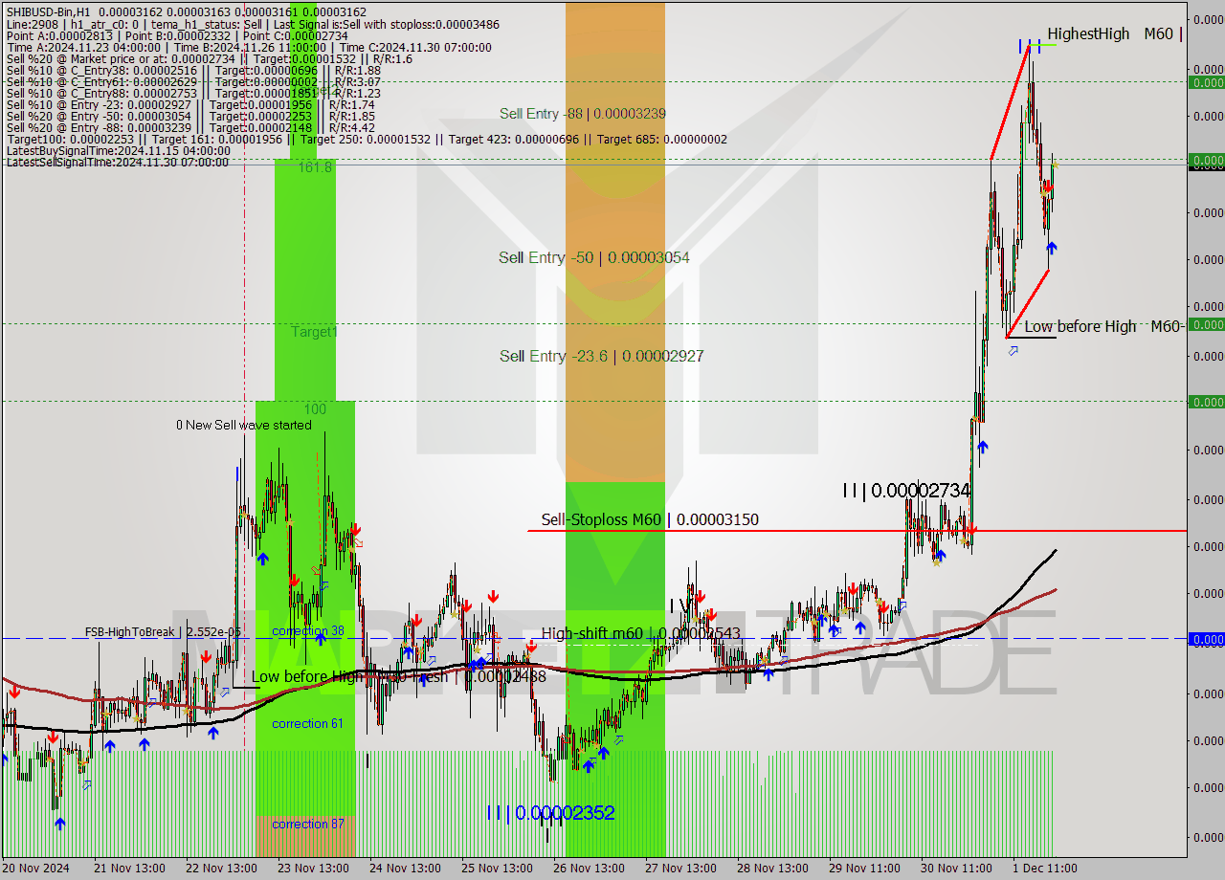
Task: Click the '22 Nov 13:00' time axis label
Action: pyautogui.click(x=221, y=869)
